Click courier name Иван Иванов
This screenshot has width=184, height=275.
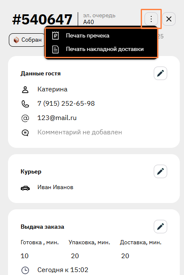pyautogui.click(x=55, y=187)
